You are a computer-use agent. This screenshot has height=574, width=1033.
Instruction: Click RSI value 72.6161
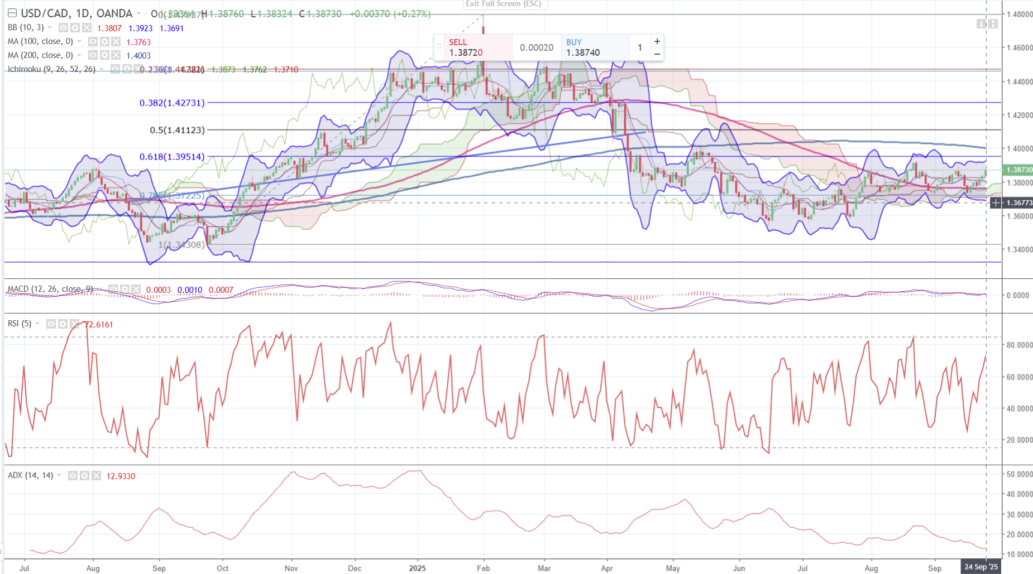(x=99, y=324)
